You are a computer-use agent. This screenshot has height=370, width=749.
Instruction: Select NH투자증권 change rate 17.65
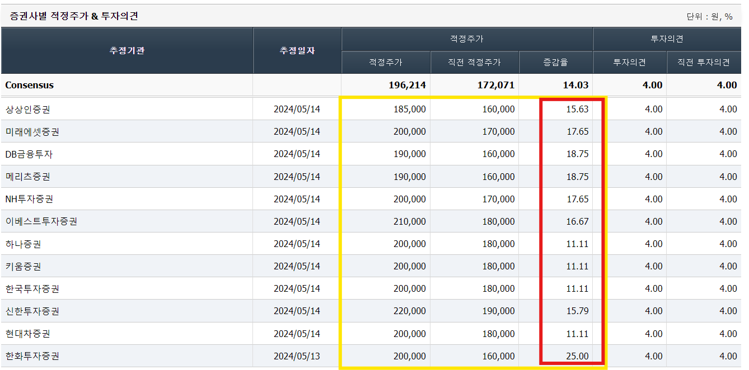pyautogui.click(x=578, y=199)
